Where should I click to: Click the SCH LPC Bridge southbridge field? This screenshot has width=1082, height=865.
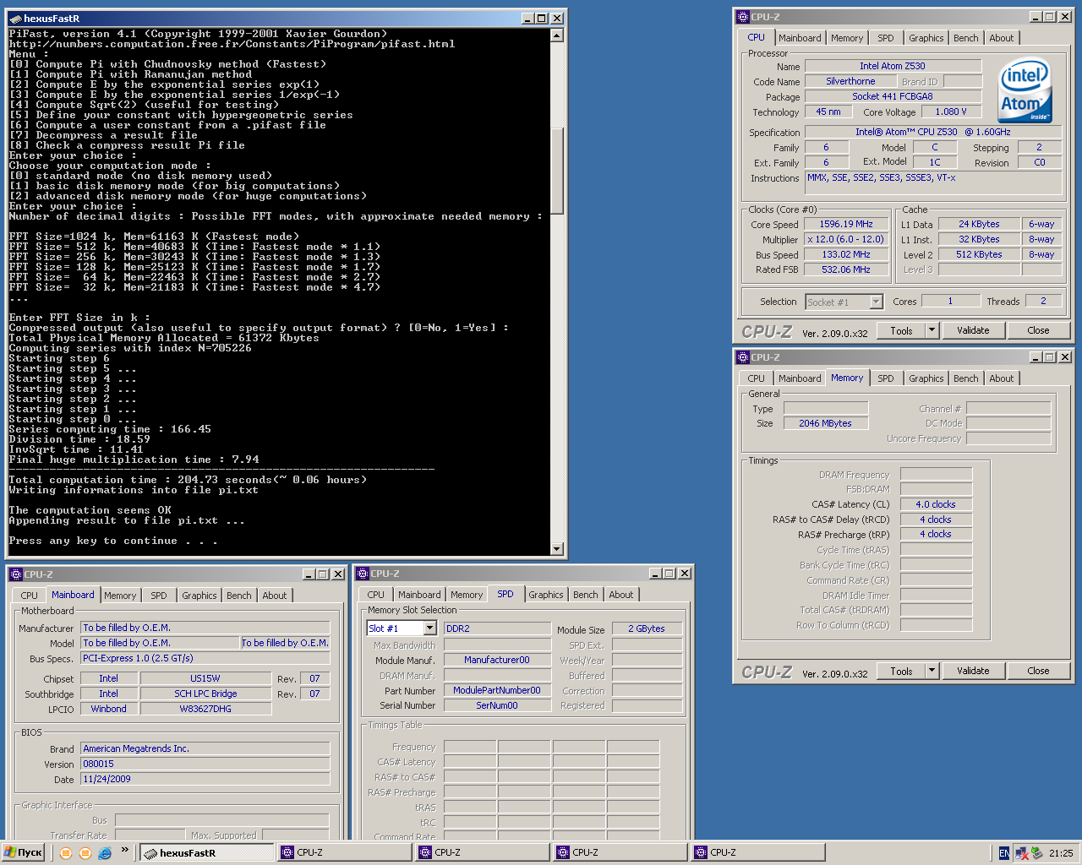click(205, 694)
